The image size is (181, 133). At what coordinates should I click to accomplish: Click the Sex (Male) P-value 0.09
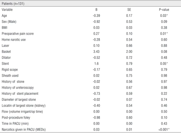pos(164,22)
